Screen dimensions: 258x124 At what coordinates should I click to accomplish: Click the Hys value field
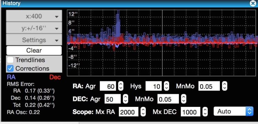point(153,86)
